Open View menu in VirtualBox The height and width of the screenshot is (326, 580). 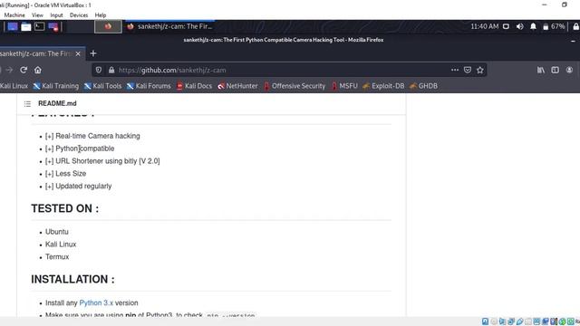click(37, 15)
